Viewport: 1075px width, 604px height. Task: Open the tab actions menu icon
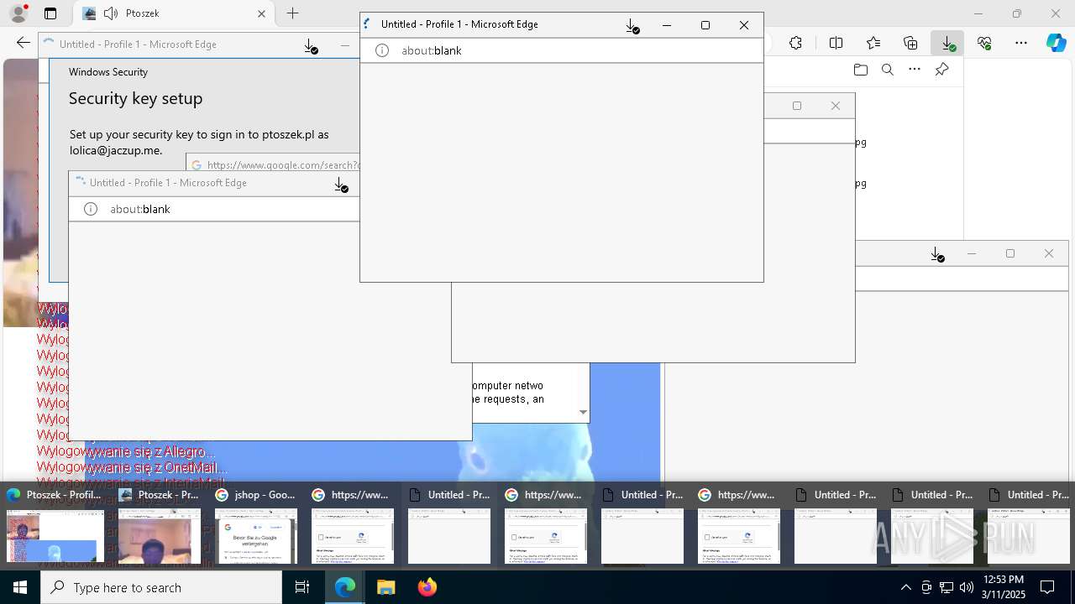click(x=50, y=13)
